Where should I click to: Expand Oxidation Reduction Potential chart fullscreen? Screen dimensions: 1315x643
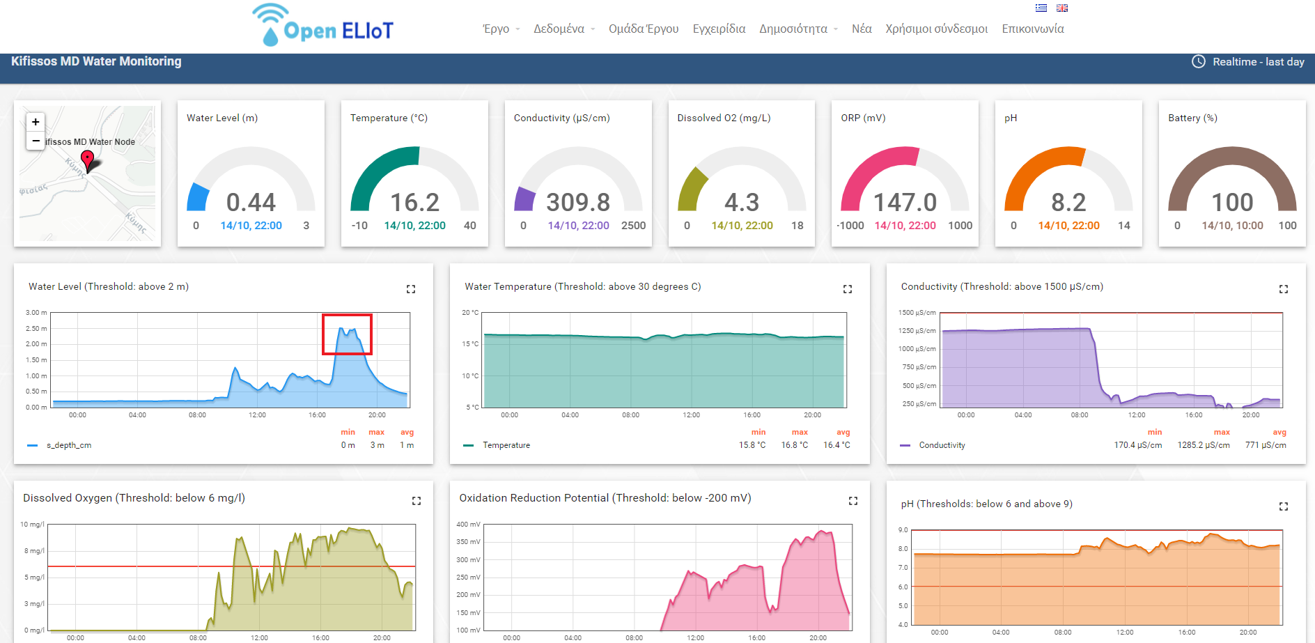(x=853, y=501)
